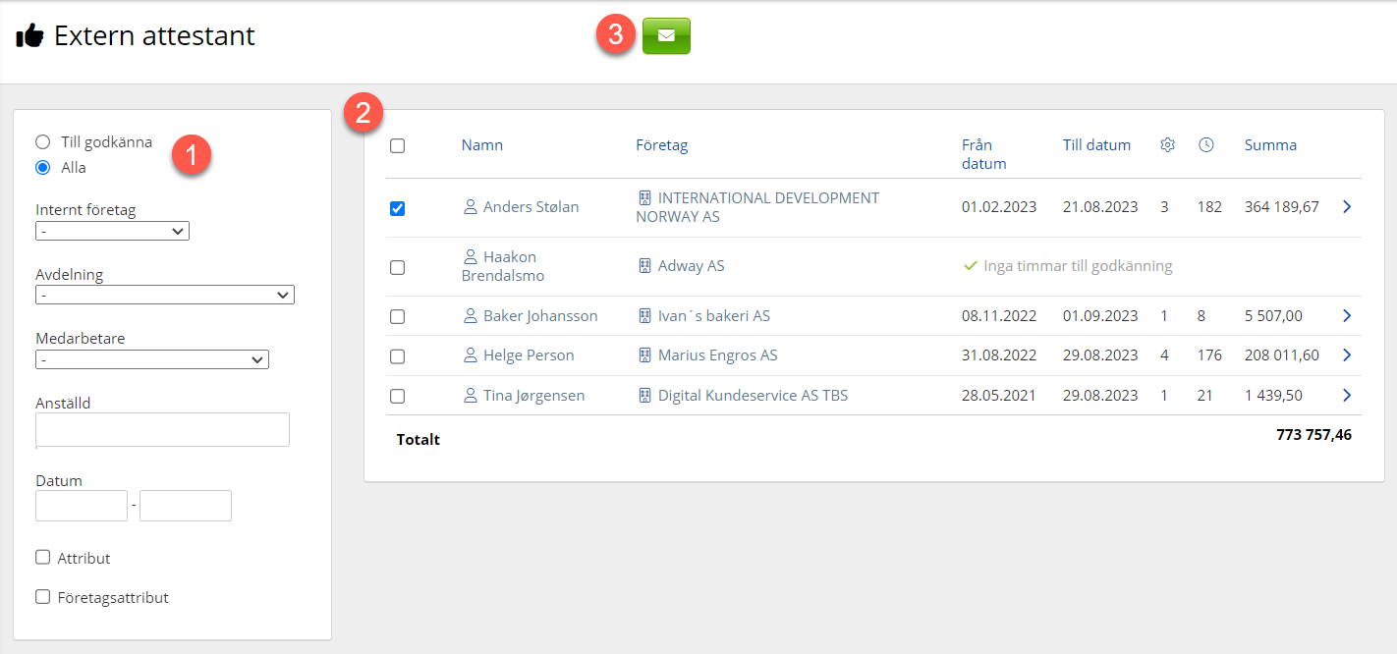Screen dimensions: 1397x654
Task: Enable the Attribut checkbox
Action: pyautogui.click(x=42, y=558)
